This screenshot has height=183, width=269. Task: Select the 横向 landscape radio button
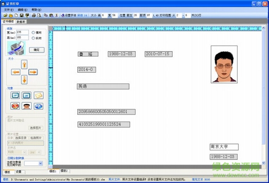[33, 33]
